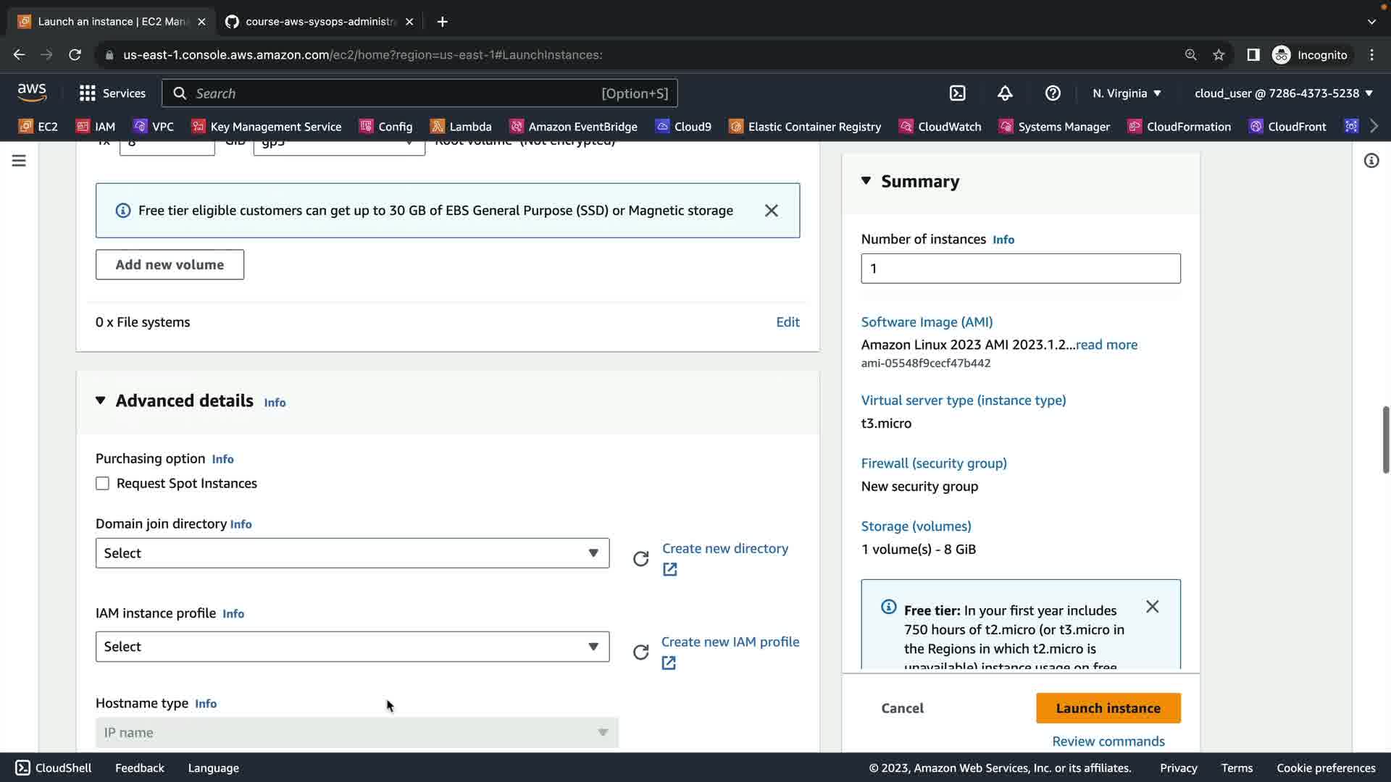Screen dimensions: 1391x782
Task: Click the notifications bell icon
Action: click(x=1005, y=93)
